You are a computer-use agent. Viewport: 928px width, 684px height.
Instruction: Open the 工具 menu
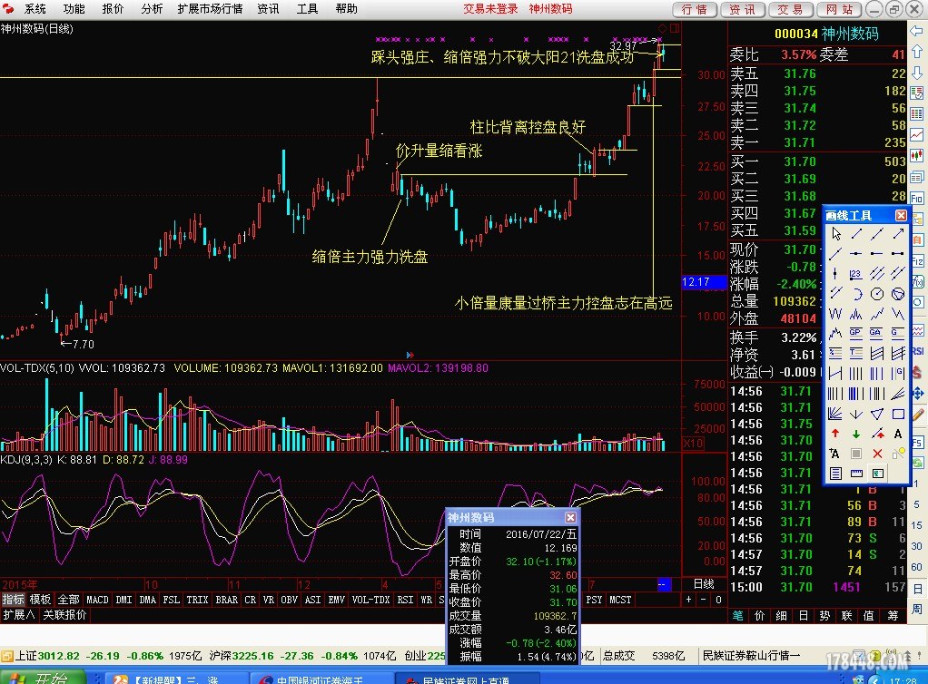307,9
